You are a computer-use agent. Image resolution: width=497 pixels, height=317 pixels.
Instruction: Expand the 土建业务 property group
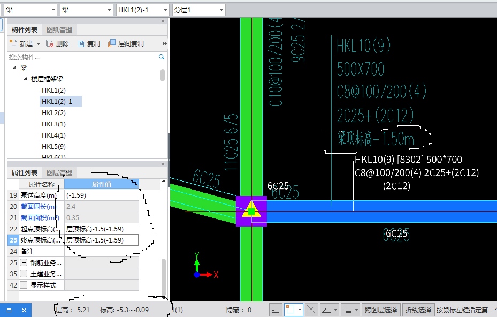(x=24, y=274)
